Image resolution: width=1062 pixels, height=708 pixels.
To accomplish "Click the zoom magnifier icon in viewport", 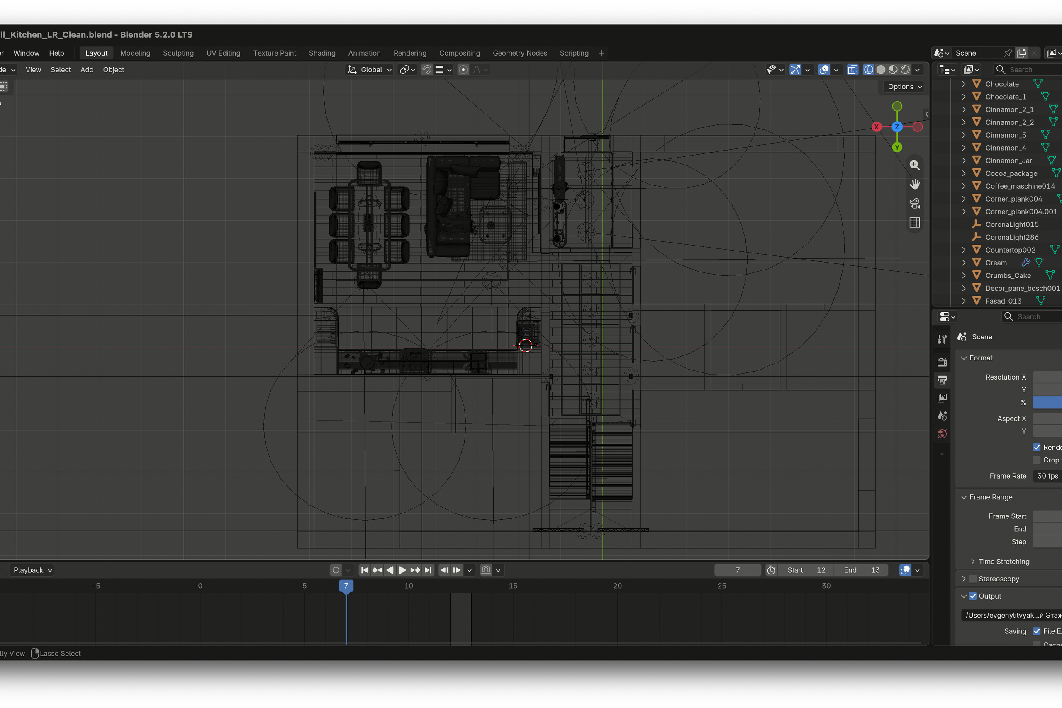I will 914,165.
